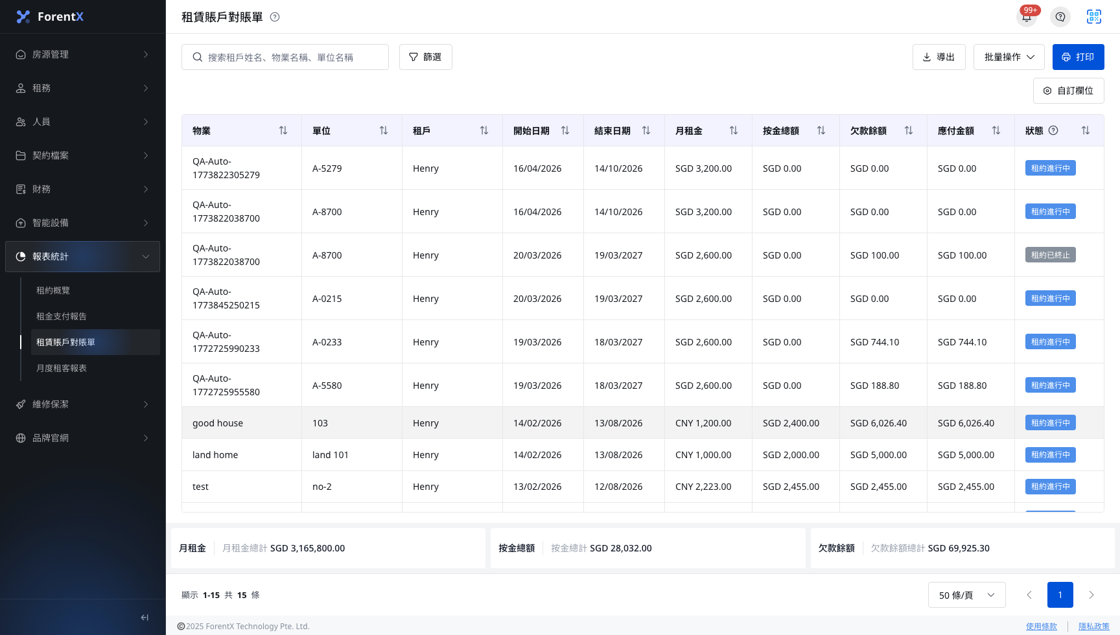Sort table by 單位 column sort icon
The width and height of the screenshot is (1120, 635).
coord(384,130)
